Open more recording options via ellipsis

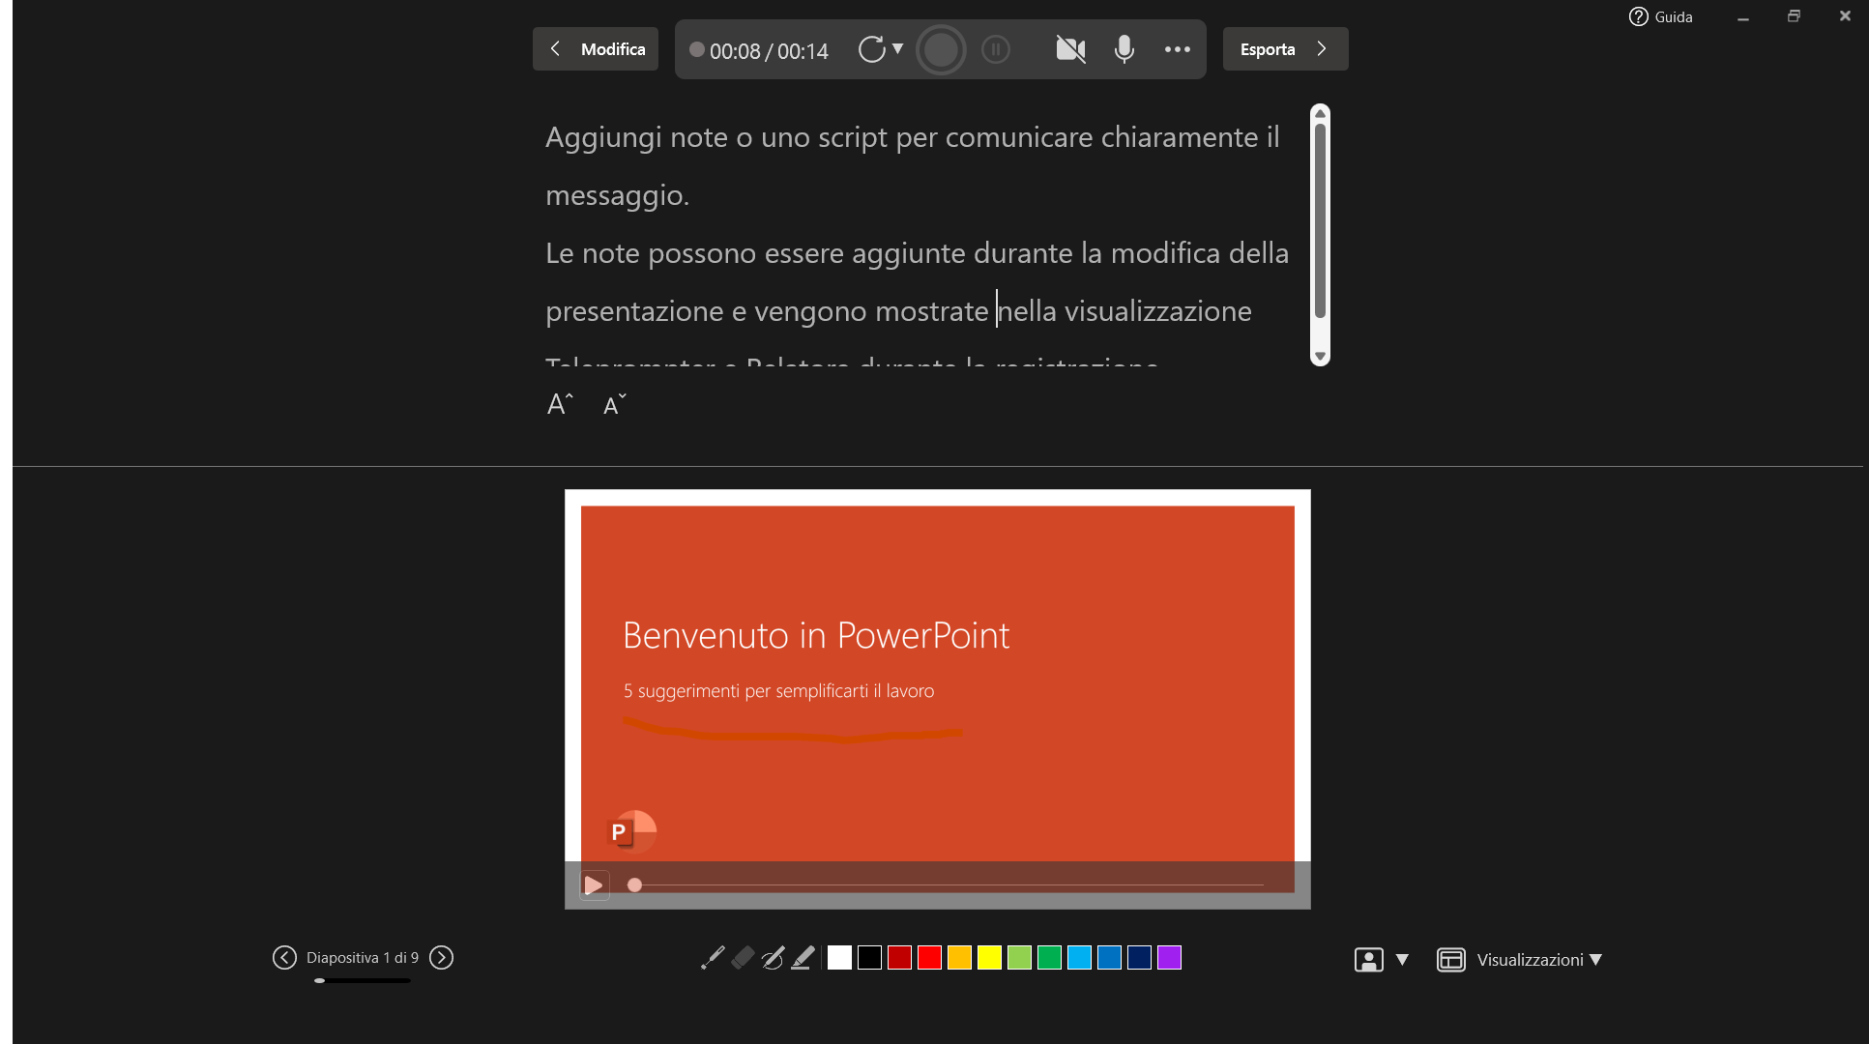tap(1177, 49)
